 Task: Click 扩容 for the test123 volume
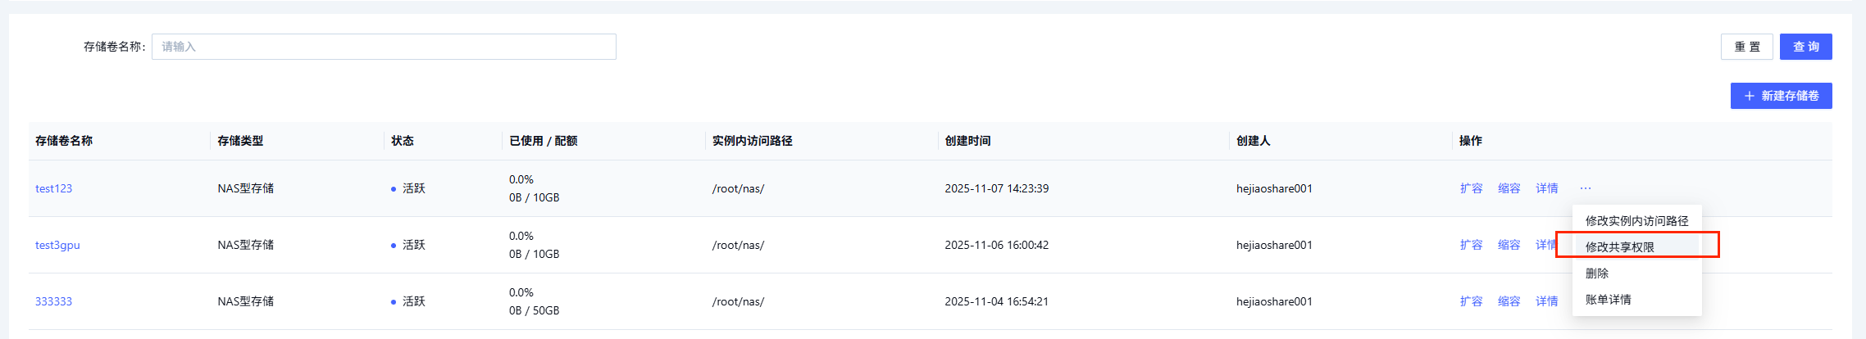[x=1471, y=188]
